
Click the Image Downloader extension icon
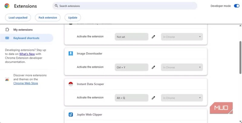(x=70, y=54)
